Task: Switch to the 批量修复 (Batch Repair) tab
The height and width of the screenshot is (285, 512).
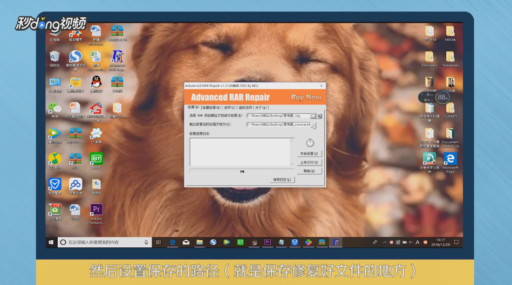Action: 211,108
